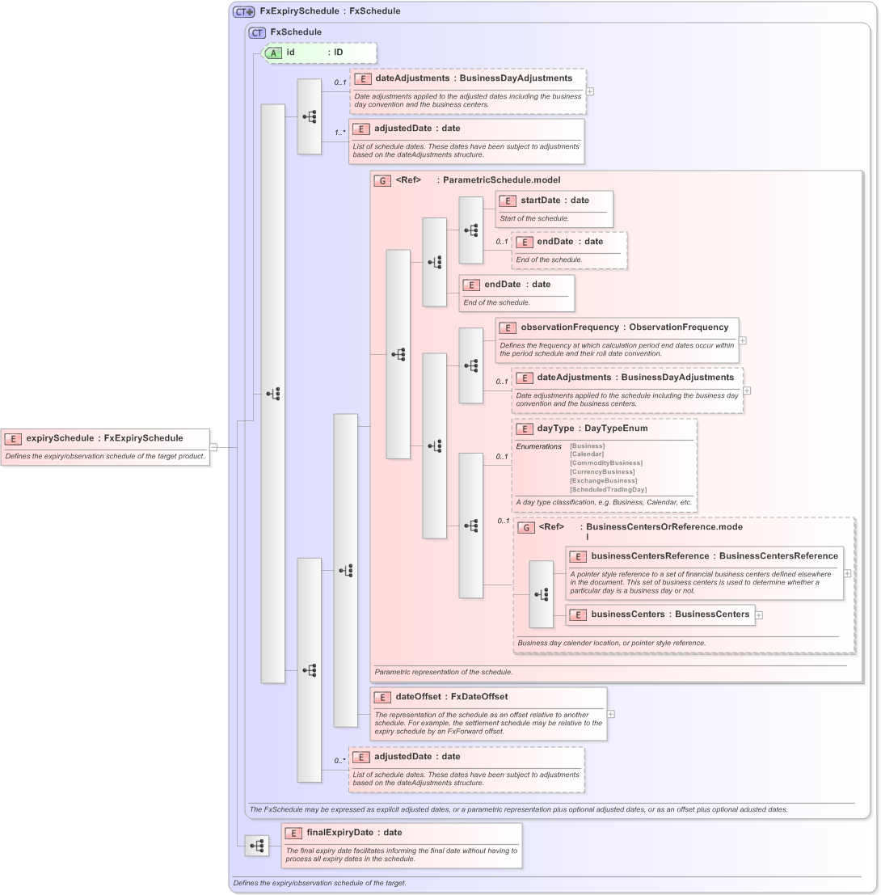Open the dayType : DayTypeEnum label

click(x=592, y=428)
